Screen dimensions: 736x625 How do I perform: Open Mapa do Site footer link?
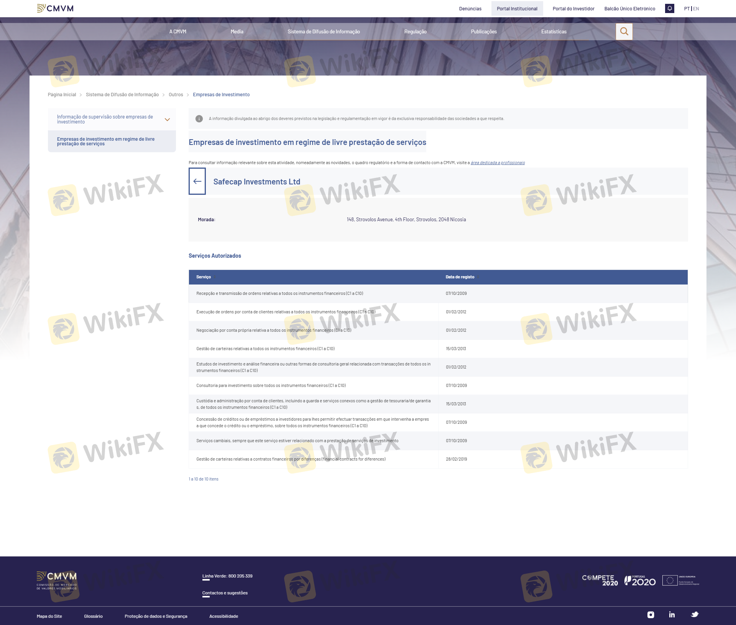coord(49,617)
